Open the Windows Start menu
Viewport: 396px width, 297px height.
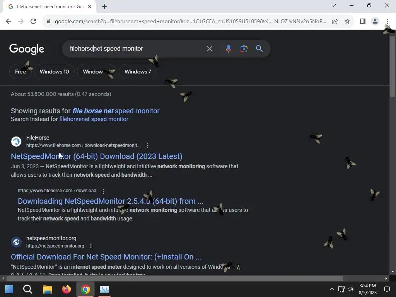[9, 289]
